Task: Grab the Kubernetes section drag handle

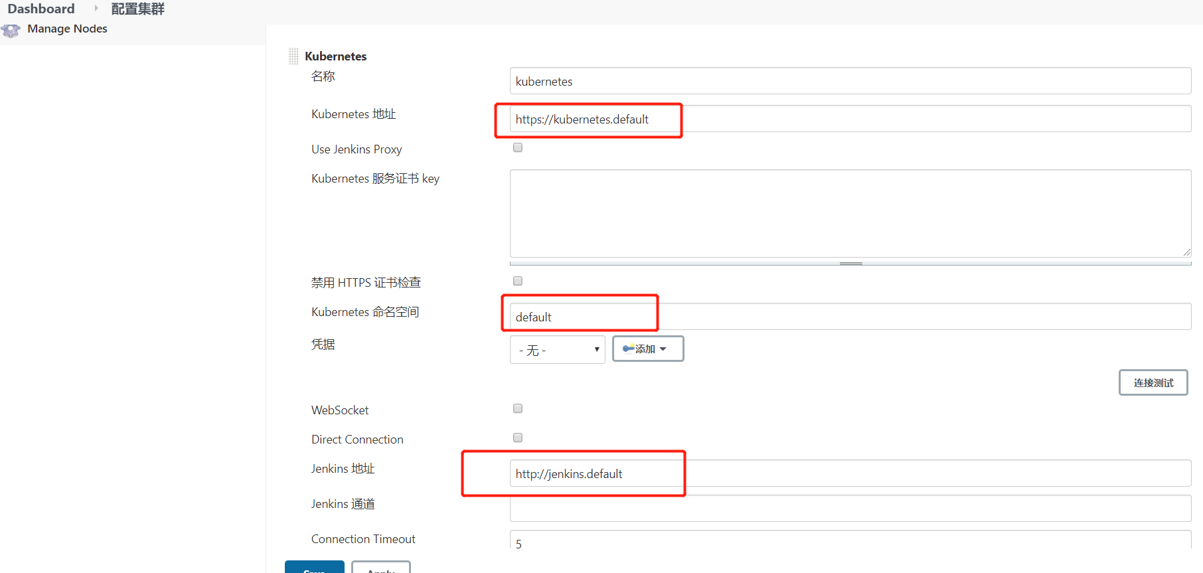Action: (x=293, y=56)
